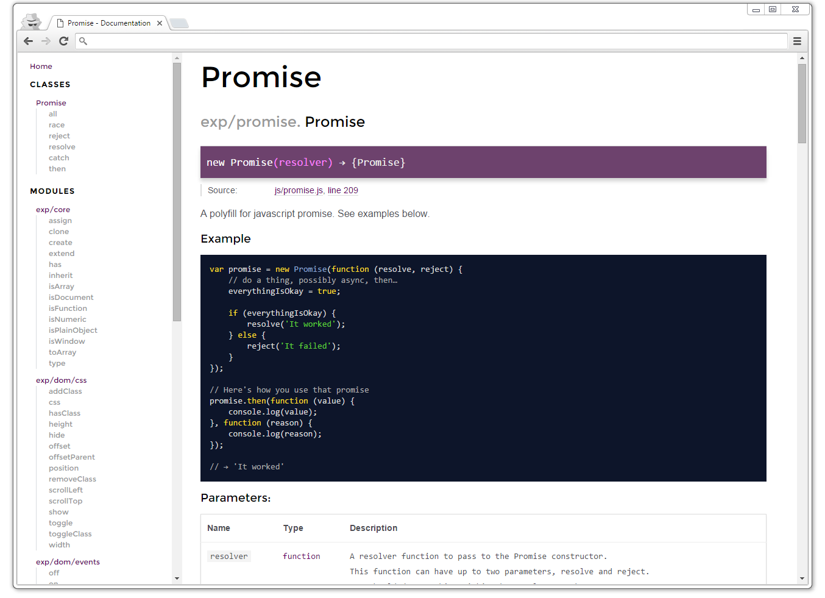Close the Promise - Documentation tab
825x598 pixels.
coord(159,23)
